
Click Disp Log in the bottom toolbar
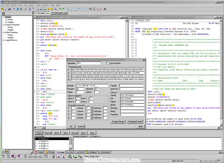(8, 156)
